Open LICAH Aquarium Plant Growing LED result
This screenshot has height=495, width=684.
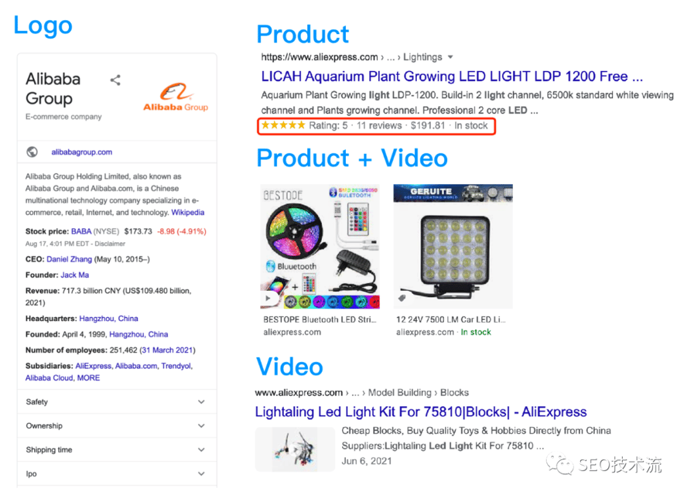452,77
